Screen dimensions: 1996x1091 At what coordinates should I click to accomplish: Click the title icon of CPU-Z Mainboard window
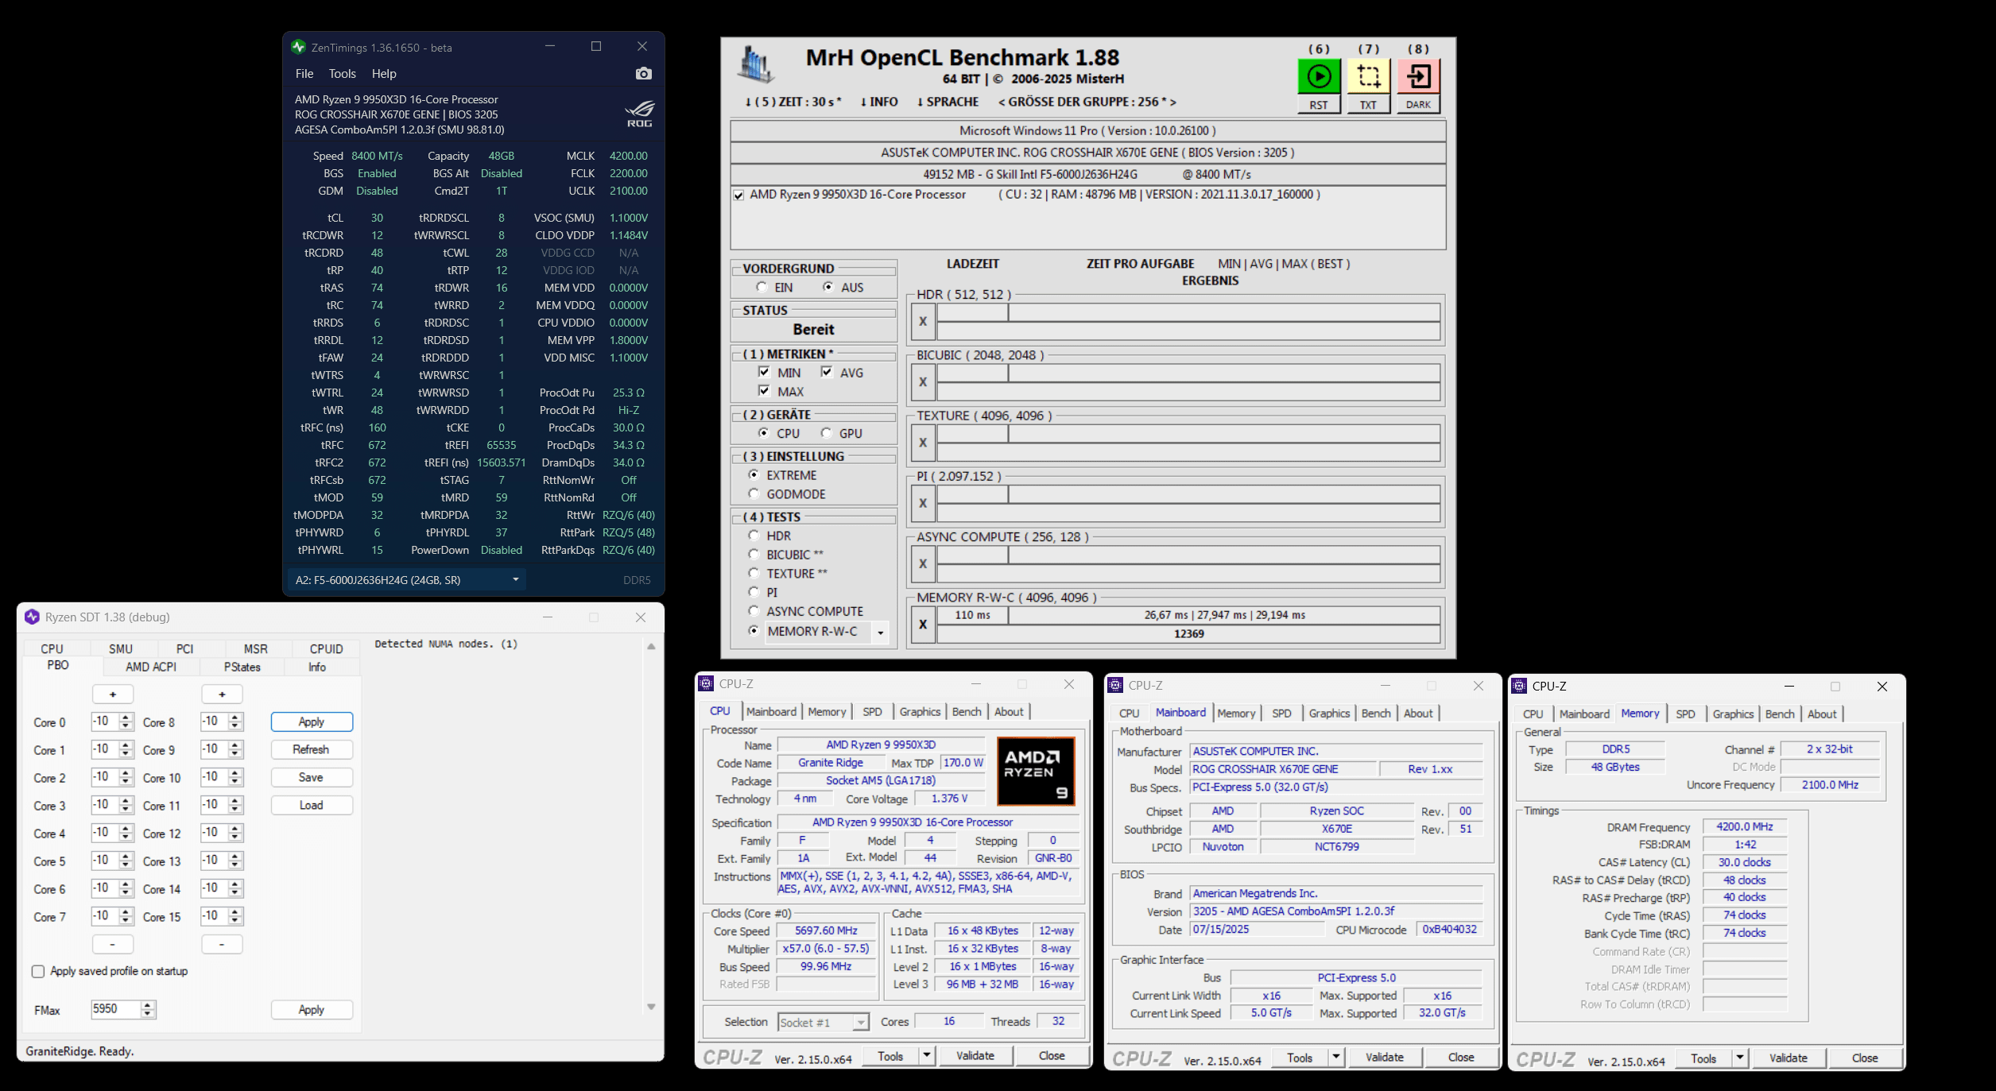(1115, 685)
